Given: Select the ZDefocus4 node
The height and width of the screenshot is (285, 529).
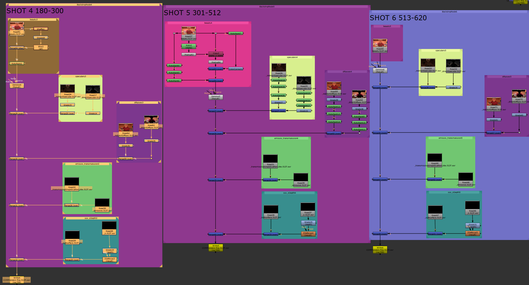Looking at the screenshot, I should [x=308, y=234].
